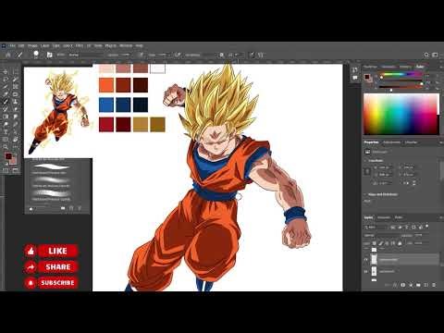Click the delete layer trash icon

click(434, 285)
